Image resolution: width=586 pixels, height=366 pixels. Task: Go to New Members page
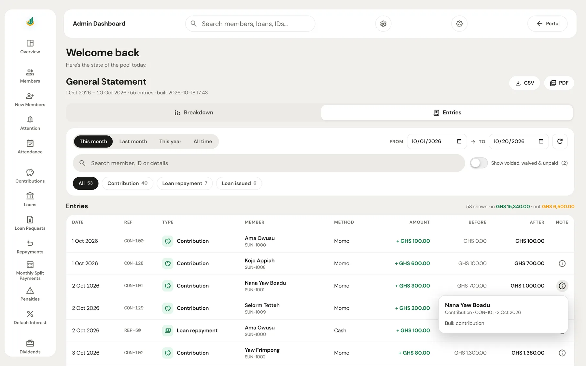[30, 100]
